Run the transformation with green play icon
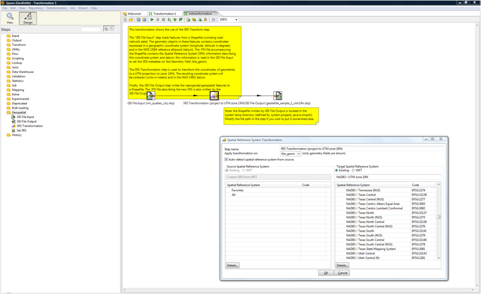481x294 pixels. coord(152,20)
